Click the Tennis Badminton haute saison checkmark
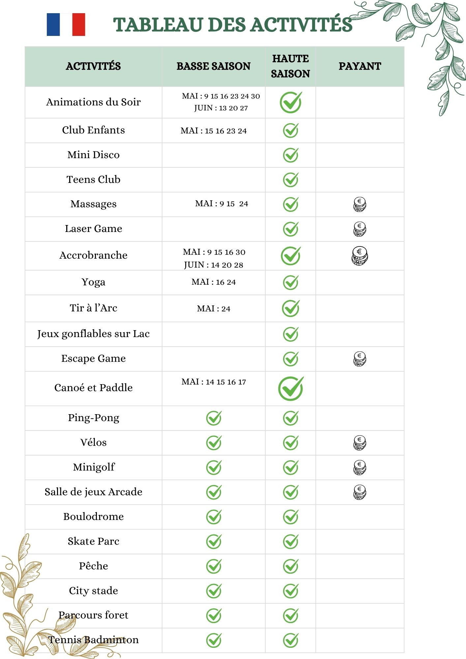The width and height of the screenshot is (466, 659). coord(291,640)
